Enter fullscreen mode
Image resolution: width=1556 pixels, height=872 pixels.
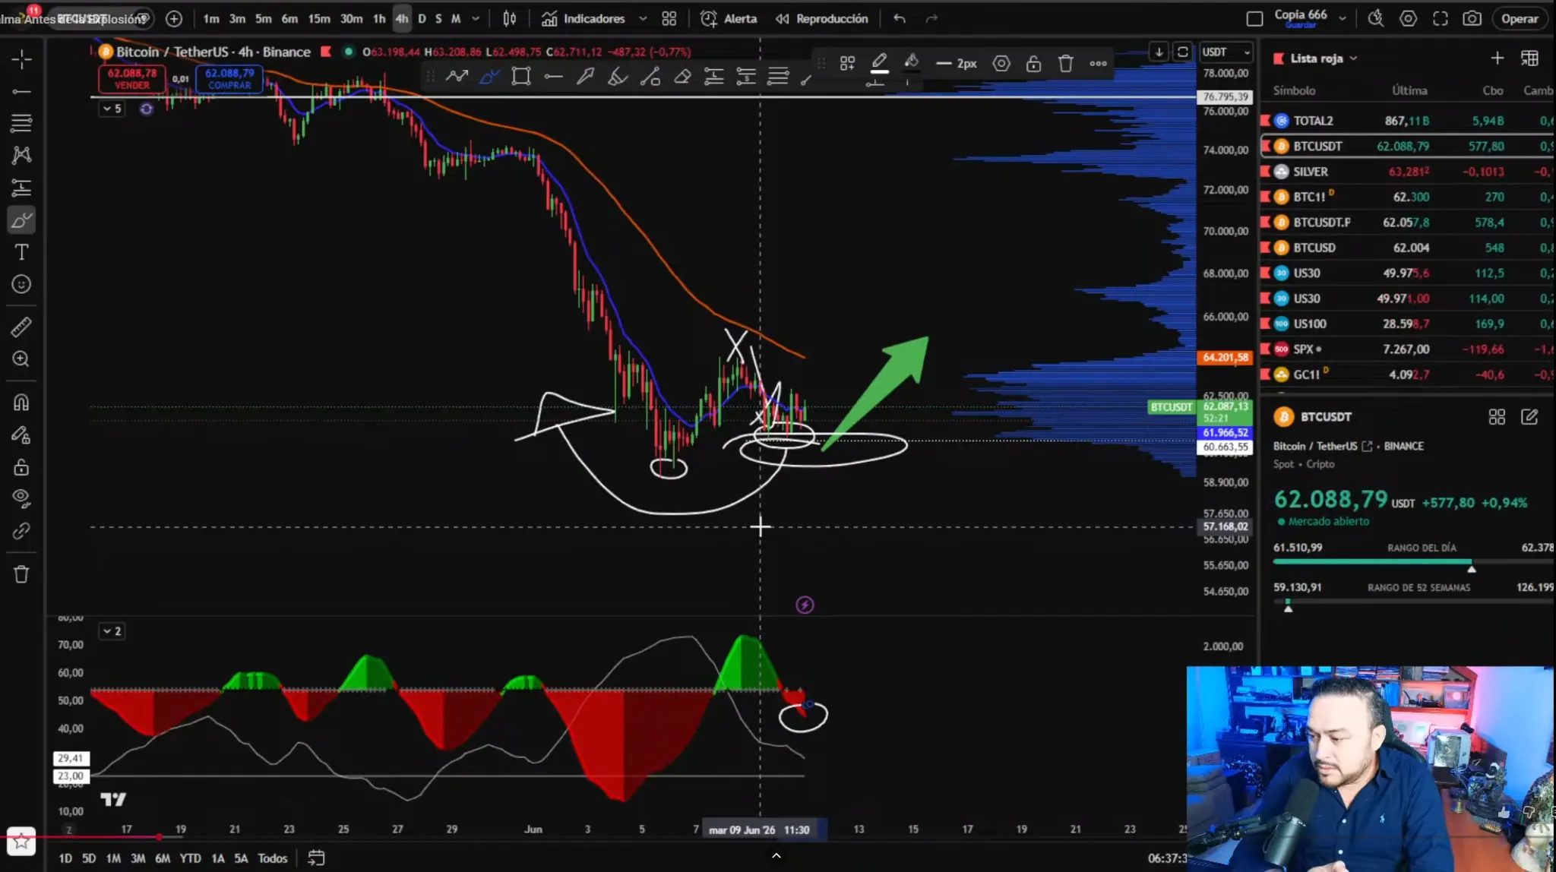1441,18
